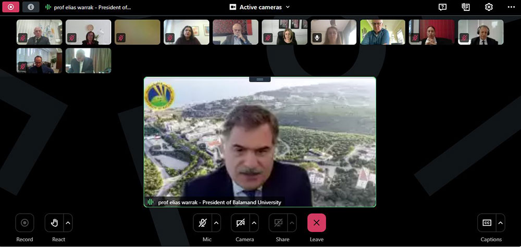Click the Record button
521x247 pixels.
pyautogui.click(x=24, y=223)
